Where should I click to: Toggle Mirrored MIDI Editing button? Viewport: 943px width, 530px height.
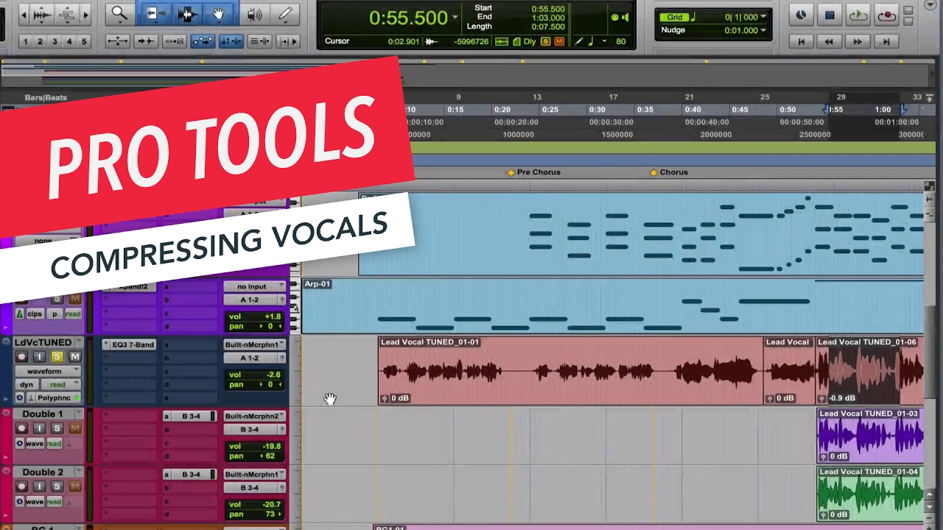pos(174,41)
